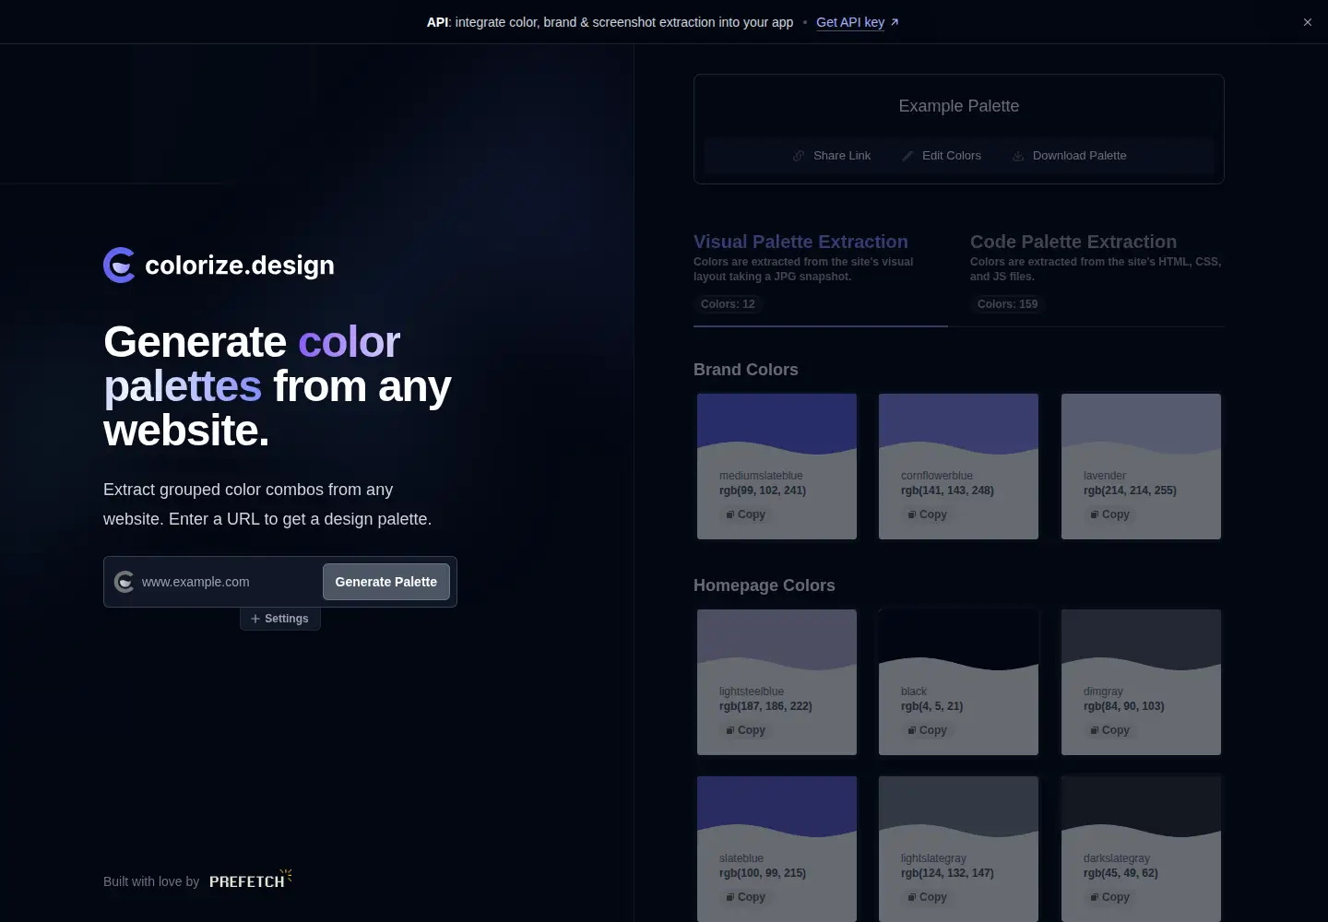Copy the lightsteelblue color value
This screenshot has height=922, width=1328.
(x=745, y=730)
